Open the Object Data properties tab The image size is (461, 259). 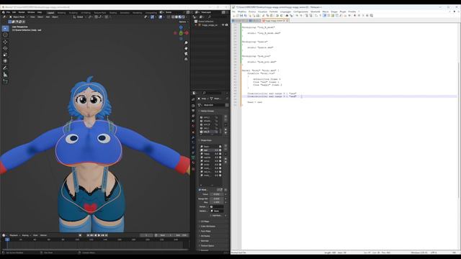(193, 158)
